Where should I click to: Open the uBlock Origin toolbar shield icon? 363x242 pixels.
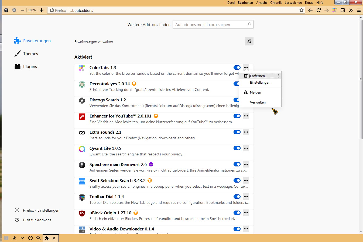pyautogui.click(x=14, y=10)
